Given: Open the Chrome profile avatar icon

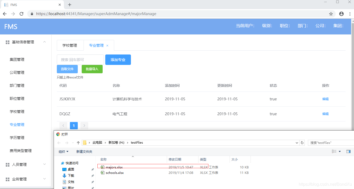Looking at the screenshot, I should [341, 13].
